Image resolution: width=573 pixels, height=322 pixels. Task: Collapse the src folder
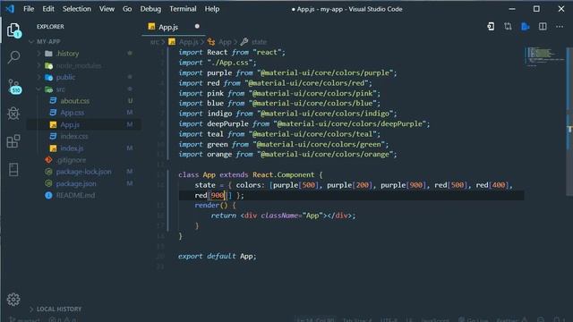38,89
